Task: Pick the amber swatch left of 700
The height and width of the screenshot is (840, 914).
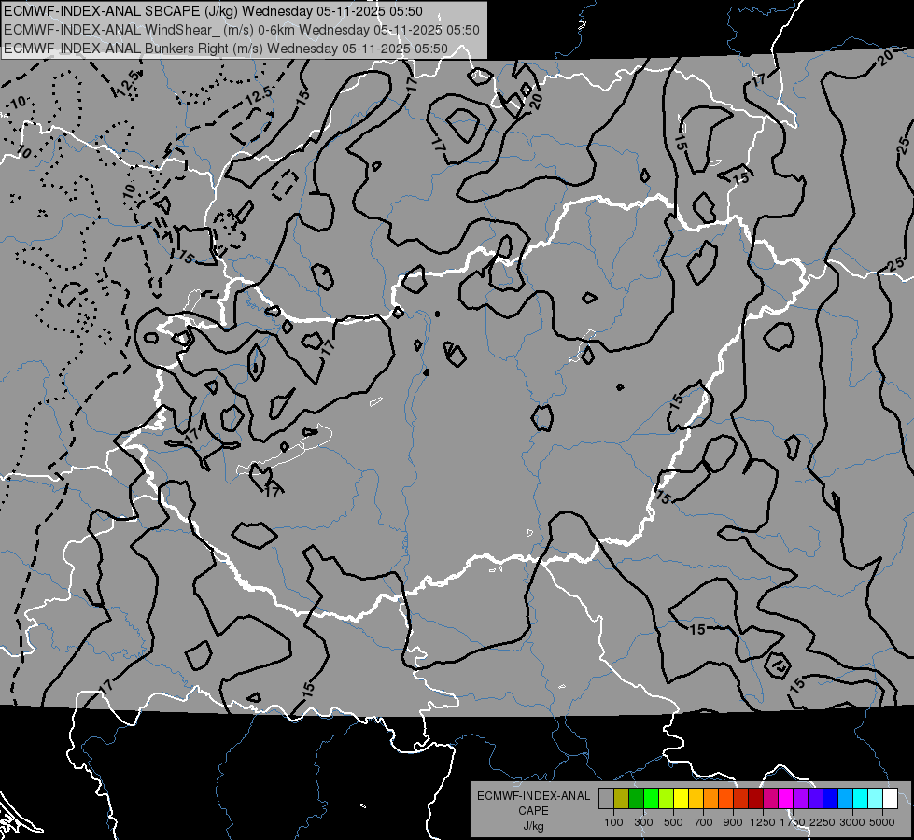Action: [696, 799]
